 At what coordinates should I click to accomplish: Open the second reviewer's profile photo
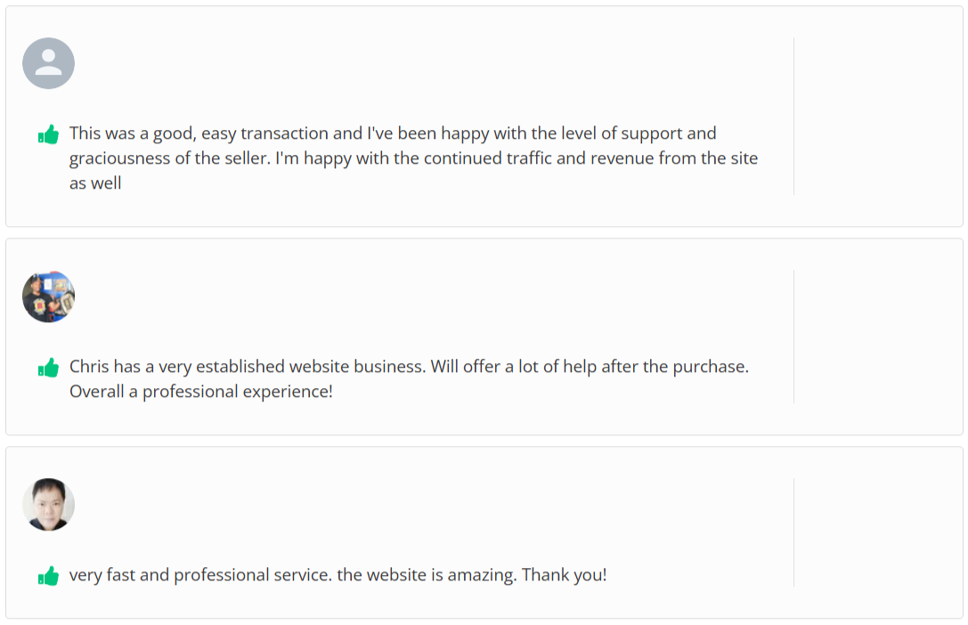pyautogui.click(x=48, y=296)
